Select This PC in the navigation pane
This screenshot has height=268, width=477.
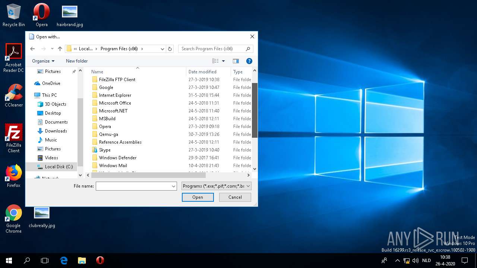pos(49,95)
